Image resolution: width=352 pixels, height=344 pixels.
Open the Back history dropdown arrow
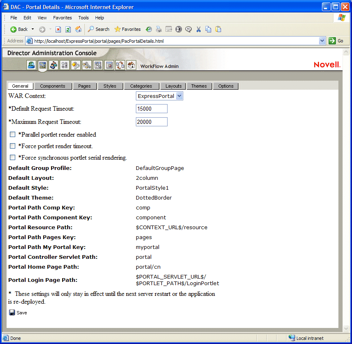click(33, 29)
